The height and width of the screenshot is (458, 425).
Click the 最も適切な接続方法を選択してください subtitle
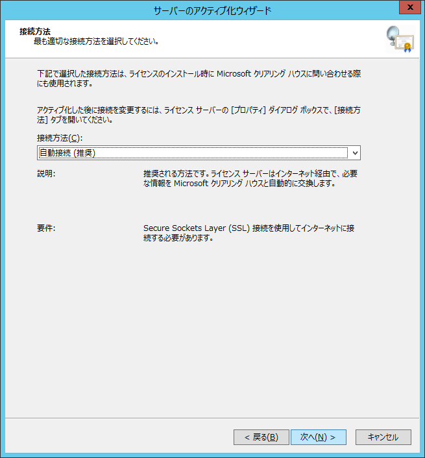click(x=97, y=42)
